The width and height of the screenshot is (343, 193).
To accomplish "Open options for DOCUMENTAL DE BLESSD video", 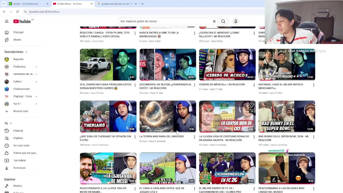I will [x=195, y=85].
